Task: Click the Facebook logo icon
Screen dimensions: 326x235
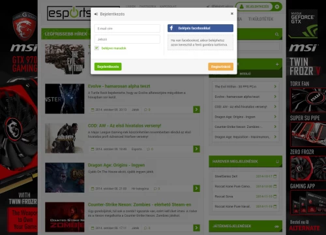Action: click(x=171, y=28)
